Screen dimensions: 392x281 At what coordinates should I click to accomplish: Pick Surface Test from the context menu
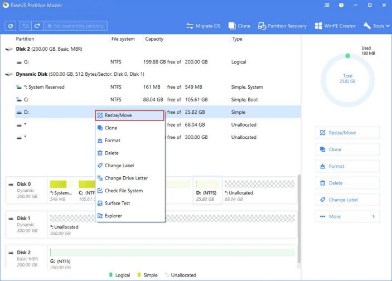(x=117, y=204)
